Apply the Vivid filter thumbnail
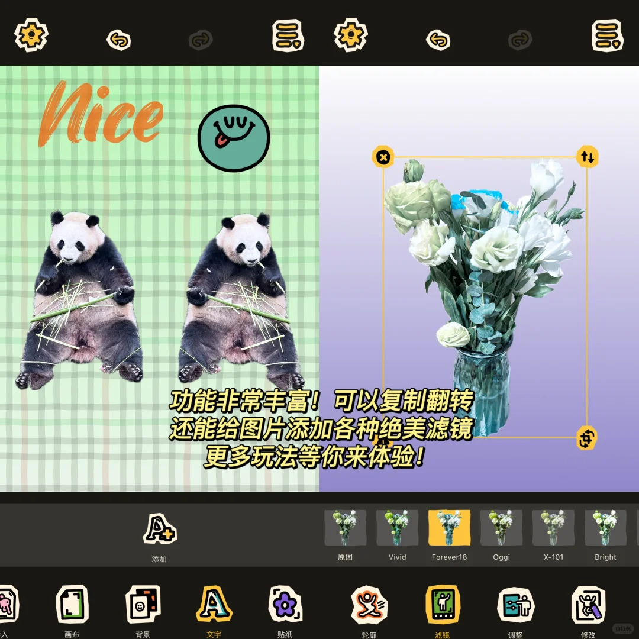The height and width of the screenshot is (639, 639). pos(397,527)
